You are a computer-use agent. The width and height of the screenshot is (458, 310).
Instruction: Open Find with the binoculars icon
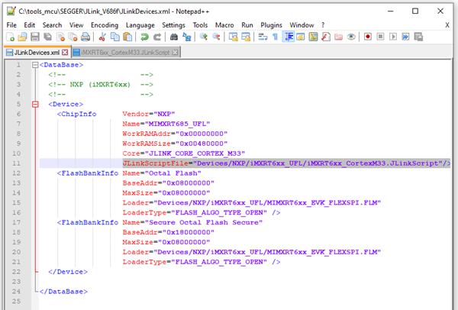pos(174,37)
